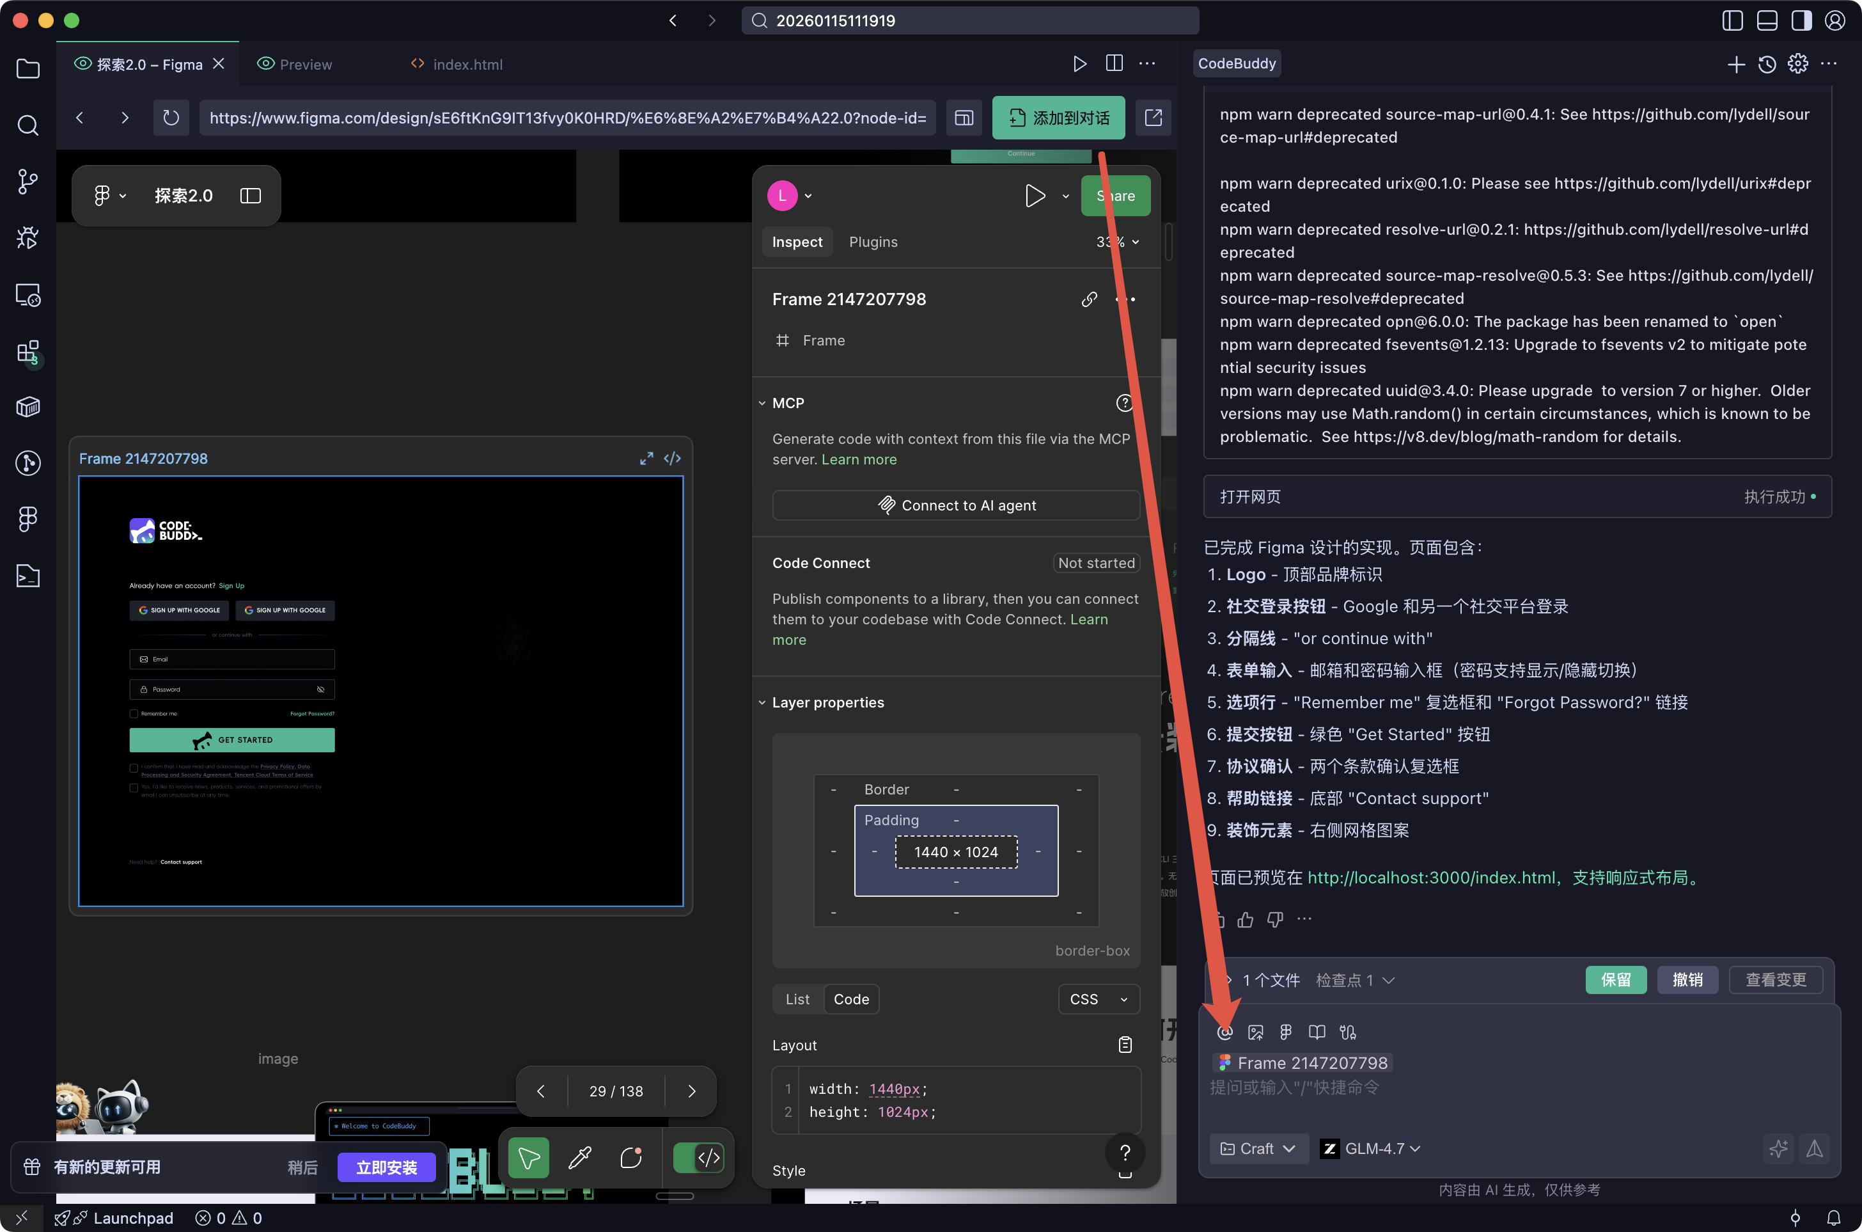Open Source Control view in the activity bar
1862x1232 pixels.
pyautogui.click(x=27, y=181)
